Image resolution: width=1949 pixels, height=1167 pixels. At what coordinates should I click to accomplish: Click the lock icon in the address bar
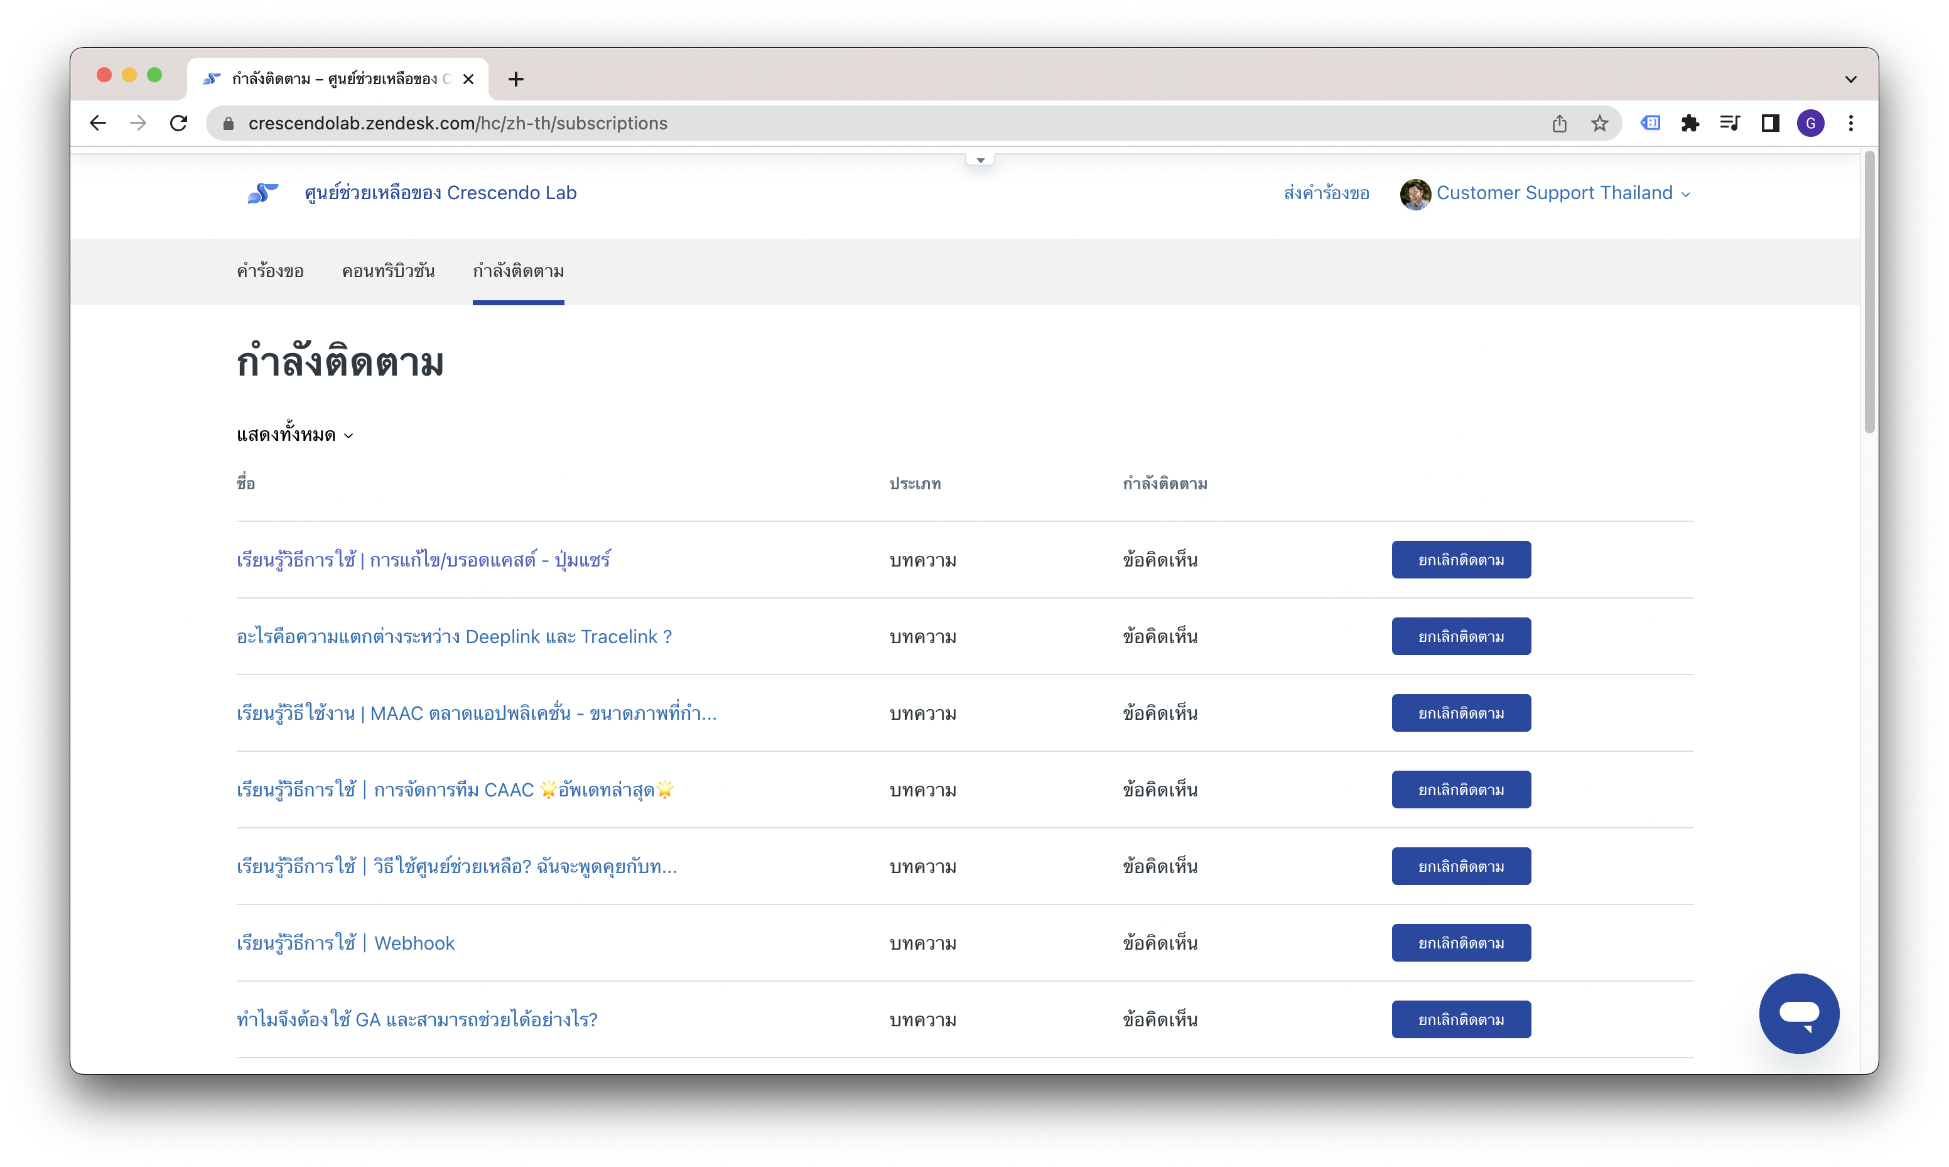coord(229,124)
